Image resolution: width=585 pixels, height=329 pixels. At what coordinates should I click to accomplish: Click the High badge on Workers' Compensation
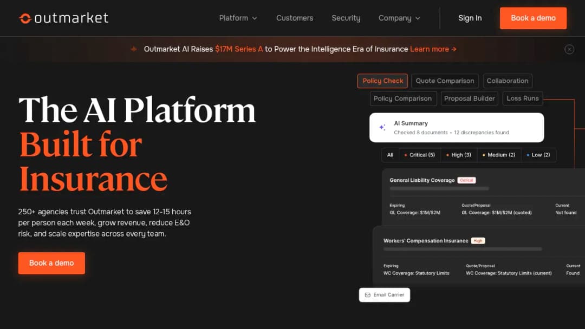(478, 241)
